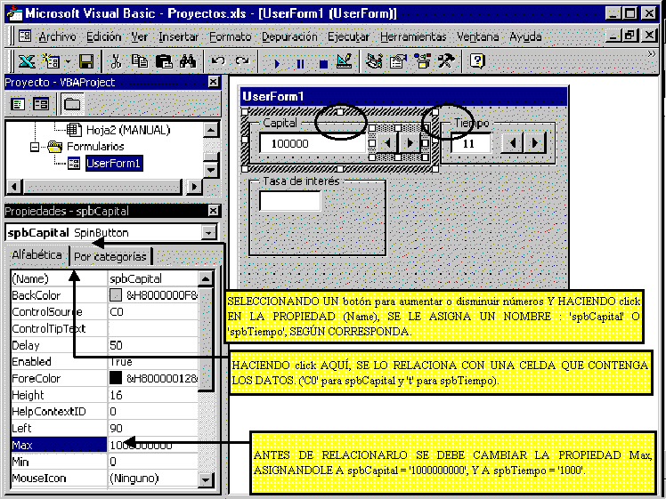Toggle Design Mode icon
666x499 pixels.
click(x=345, y=62)
